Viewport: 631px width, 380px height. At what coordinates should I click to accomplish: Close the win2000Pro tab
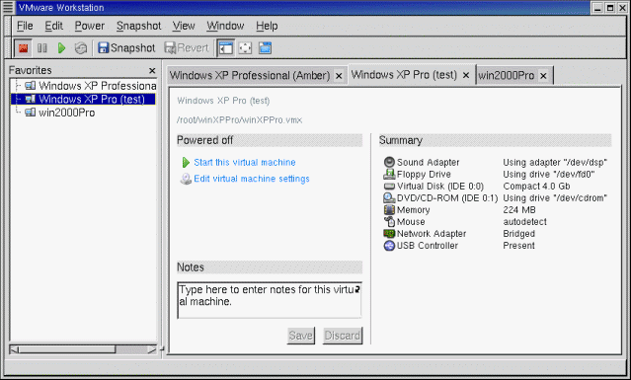(543, 76)
